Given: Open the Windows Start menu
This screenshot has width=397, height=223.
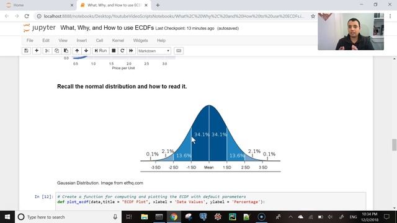Looking at the screenshot, I should [x=7, y=217].
